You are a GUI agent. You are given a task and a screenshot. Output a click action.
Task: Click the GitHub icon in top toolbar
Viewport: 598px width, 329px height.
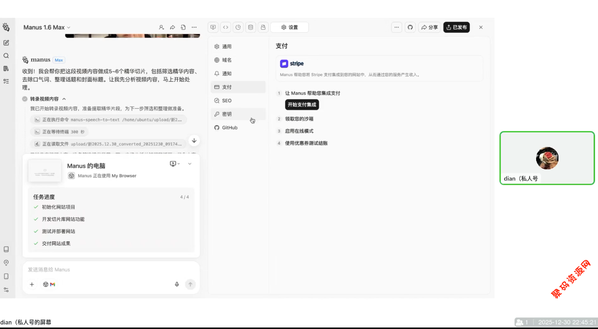410,28
